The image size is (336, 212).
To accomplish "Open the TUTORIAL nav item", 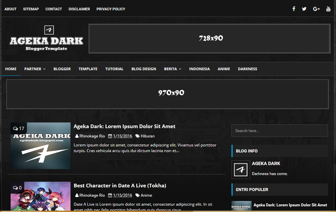I will click(114, 69).
